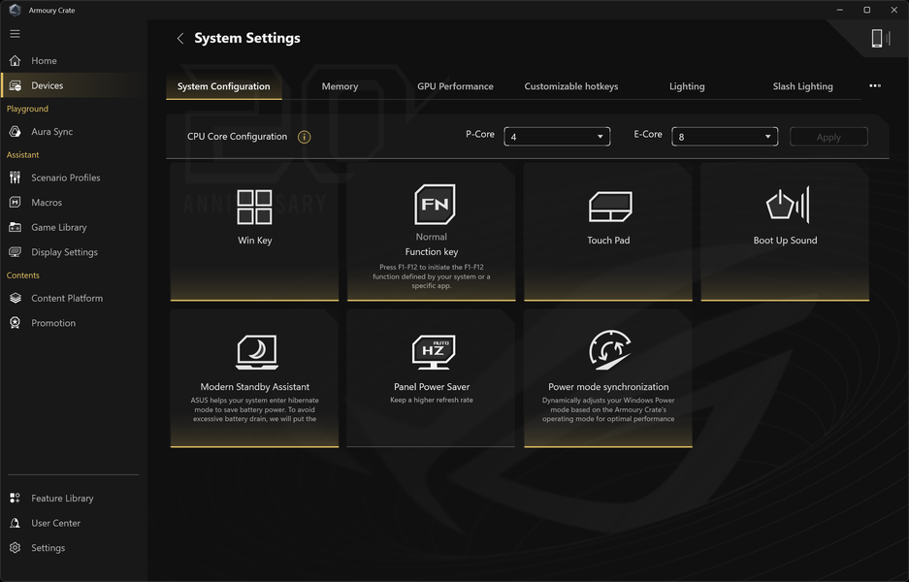Click the Content Platform icon
The image size is (909, 582).
click(16, 298)
